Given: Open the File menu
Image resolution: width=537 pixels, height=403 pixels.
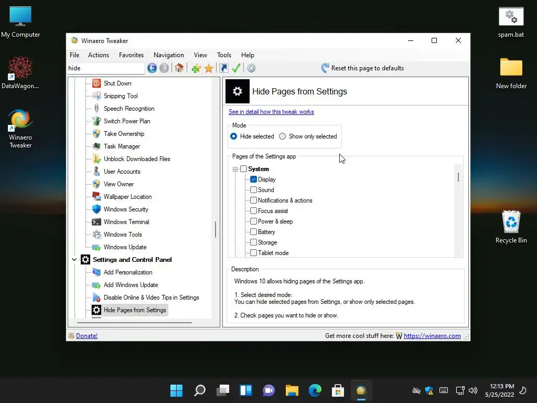Looking at the screenshot, I should [x=74, y=55].
